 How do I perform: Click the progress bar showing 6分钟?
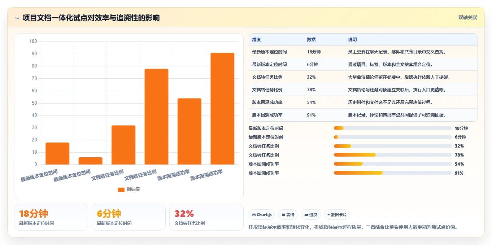(393, 137)
